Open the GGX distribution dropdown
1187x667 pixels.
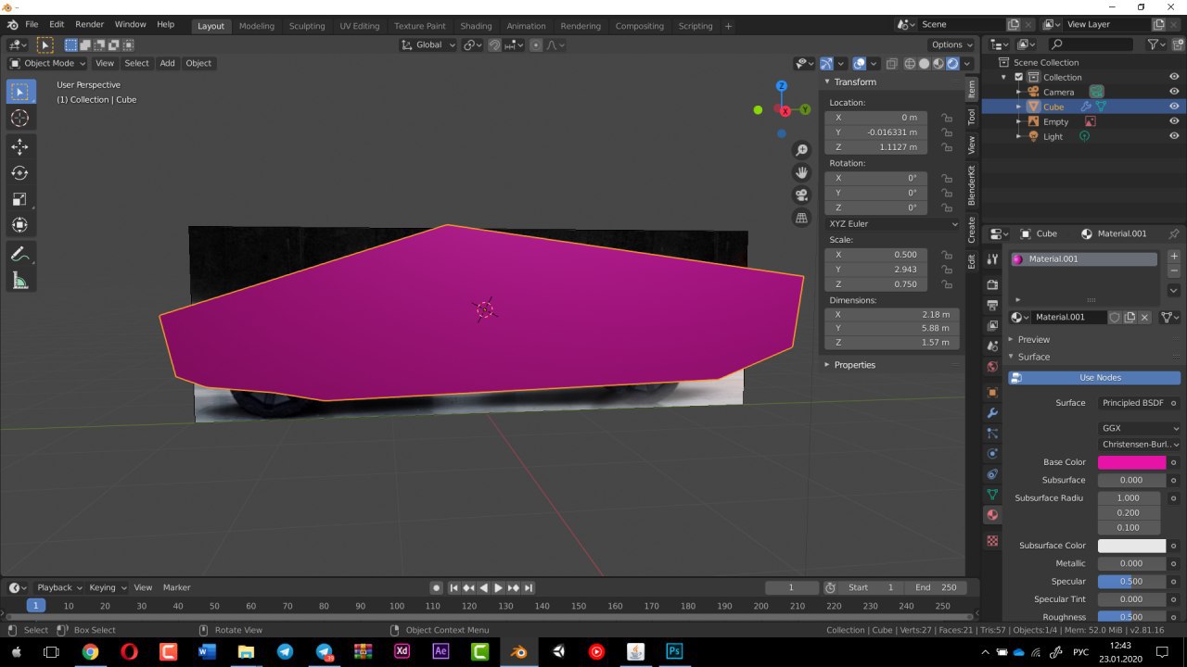(1139, 429)
